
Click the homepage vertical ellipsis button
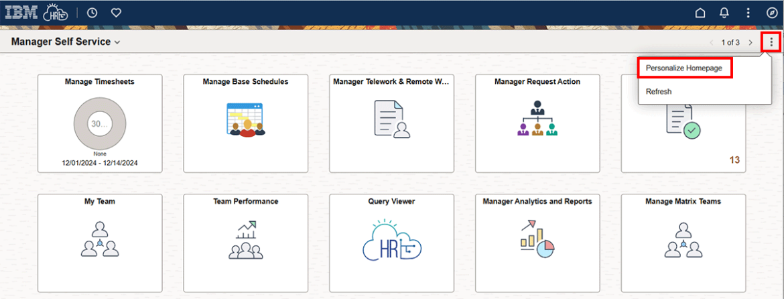pos(772,42)
